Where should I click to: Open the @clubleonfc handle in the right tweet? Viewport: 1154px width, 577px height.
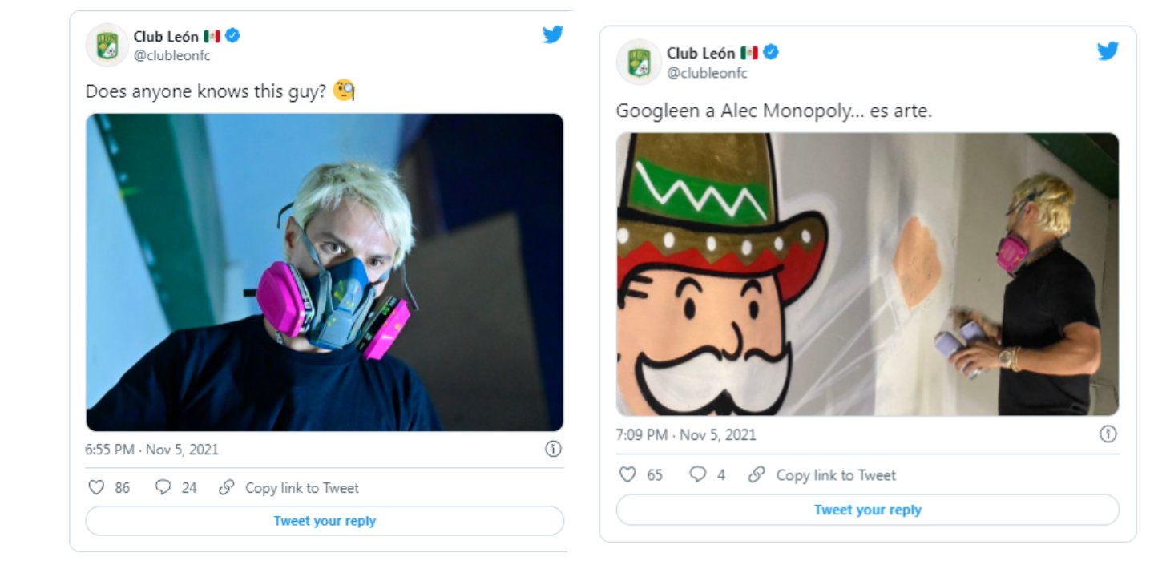707,73
